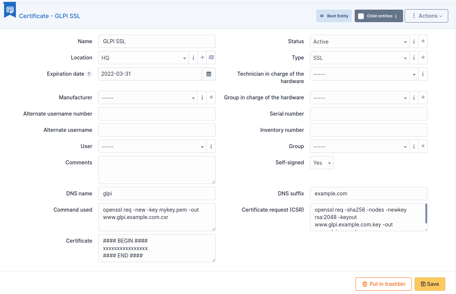Add a new Type with plus icon
The height and width of the screenshot is (294, 456).
click(423, 58)
